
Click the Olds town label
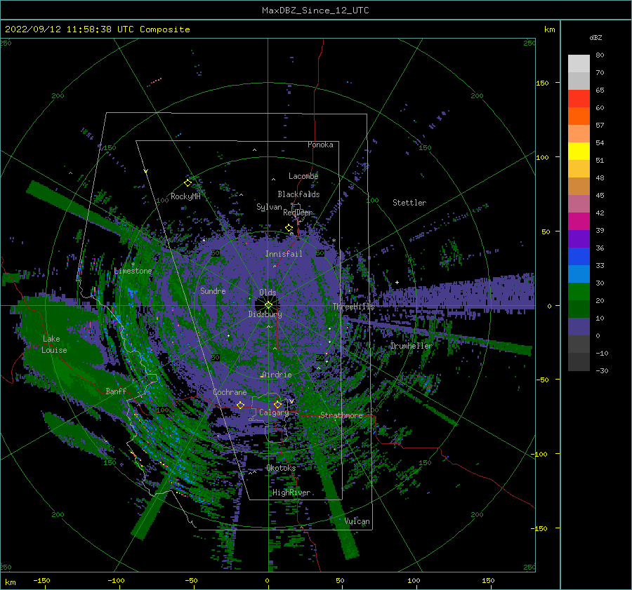[x=268, y=293]
